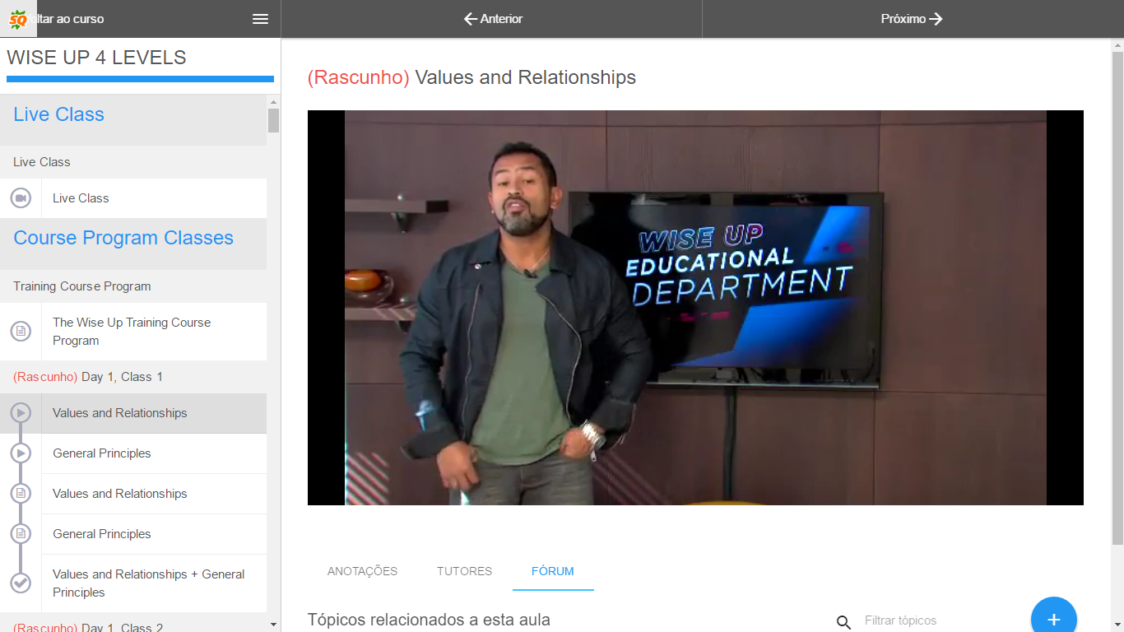Click play icon beside highlighted Values and Relationships
Viewport: 1124px width, 632px height.
[21, 413]
